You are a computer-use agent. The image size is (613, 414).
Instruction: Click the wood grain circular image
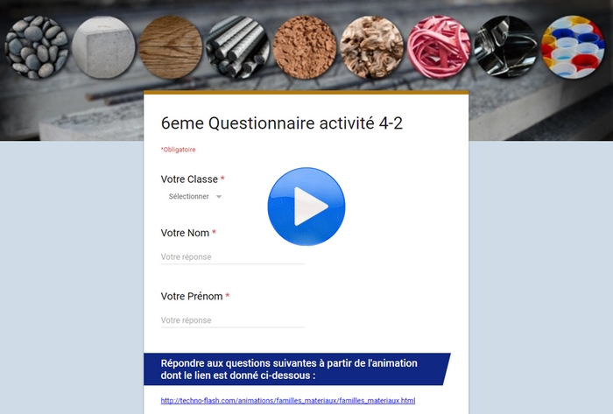click(171, 47)
